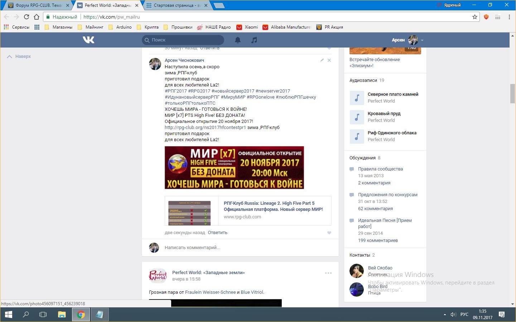This screenshot has height=322, width=516.
Task: Click Ответить under Арсен's comment
Action: point(217,233)
